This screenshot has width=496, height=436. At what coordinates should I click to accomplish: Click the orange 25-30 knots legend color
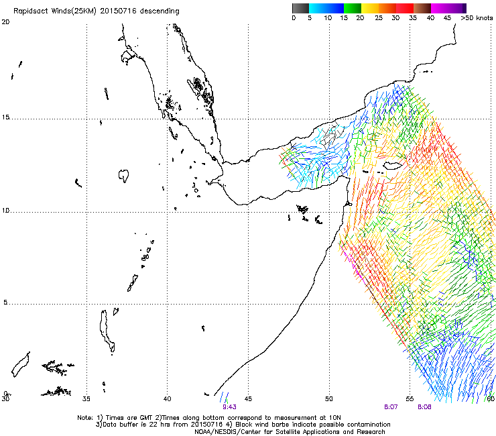[387, 8]
